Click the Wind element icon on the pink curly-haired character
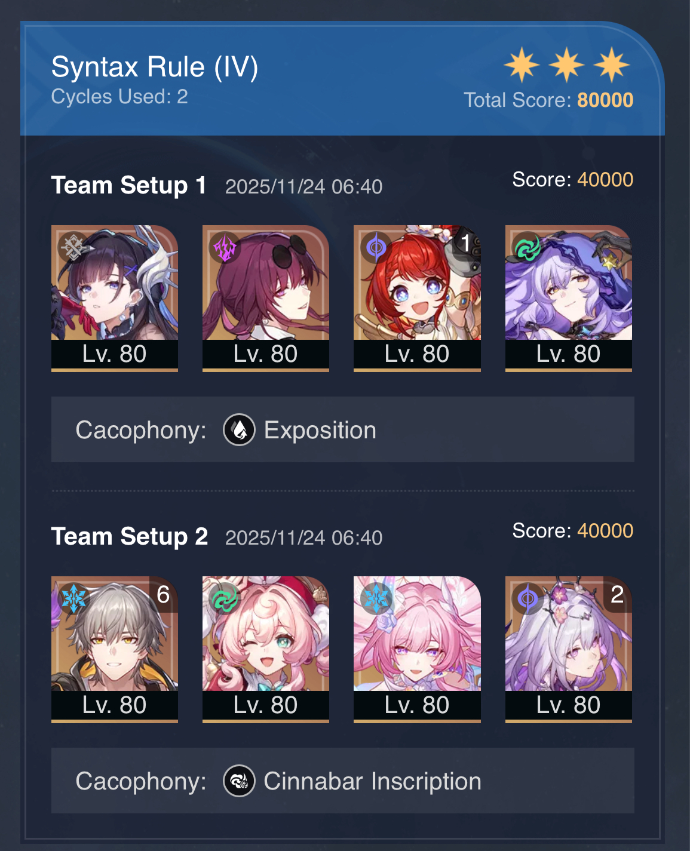Viewport: 690px width, 851px height. (x=225, y=598)
